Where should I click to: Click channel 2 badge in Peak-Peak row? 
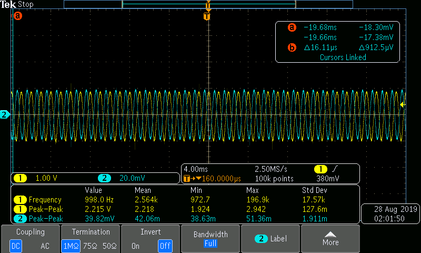20,219
